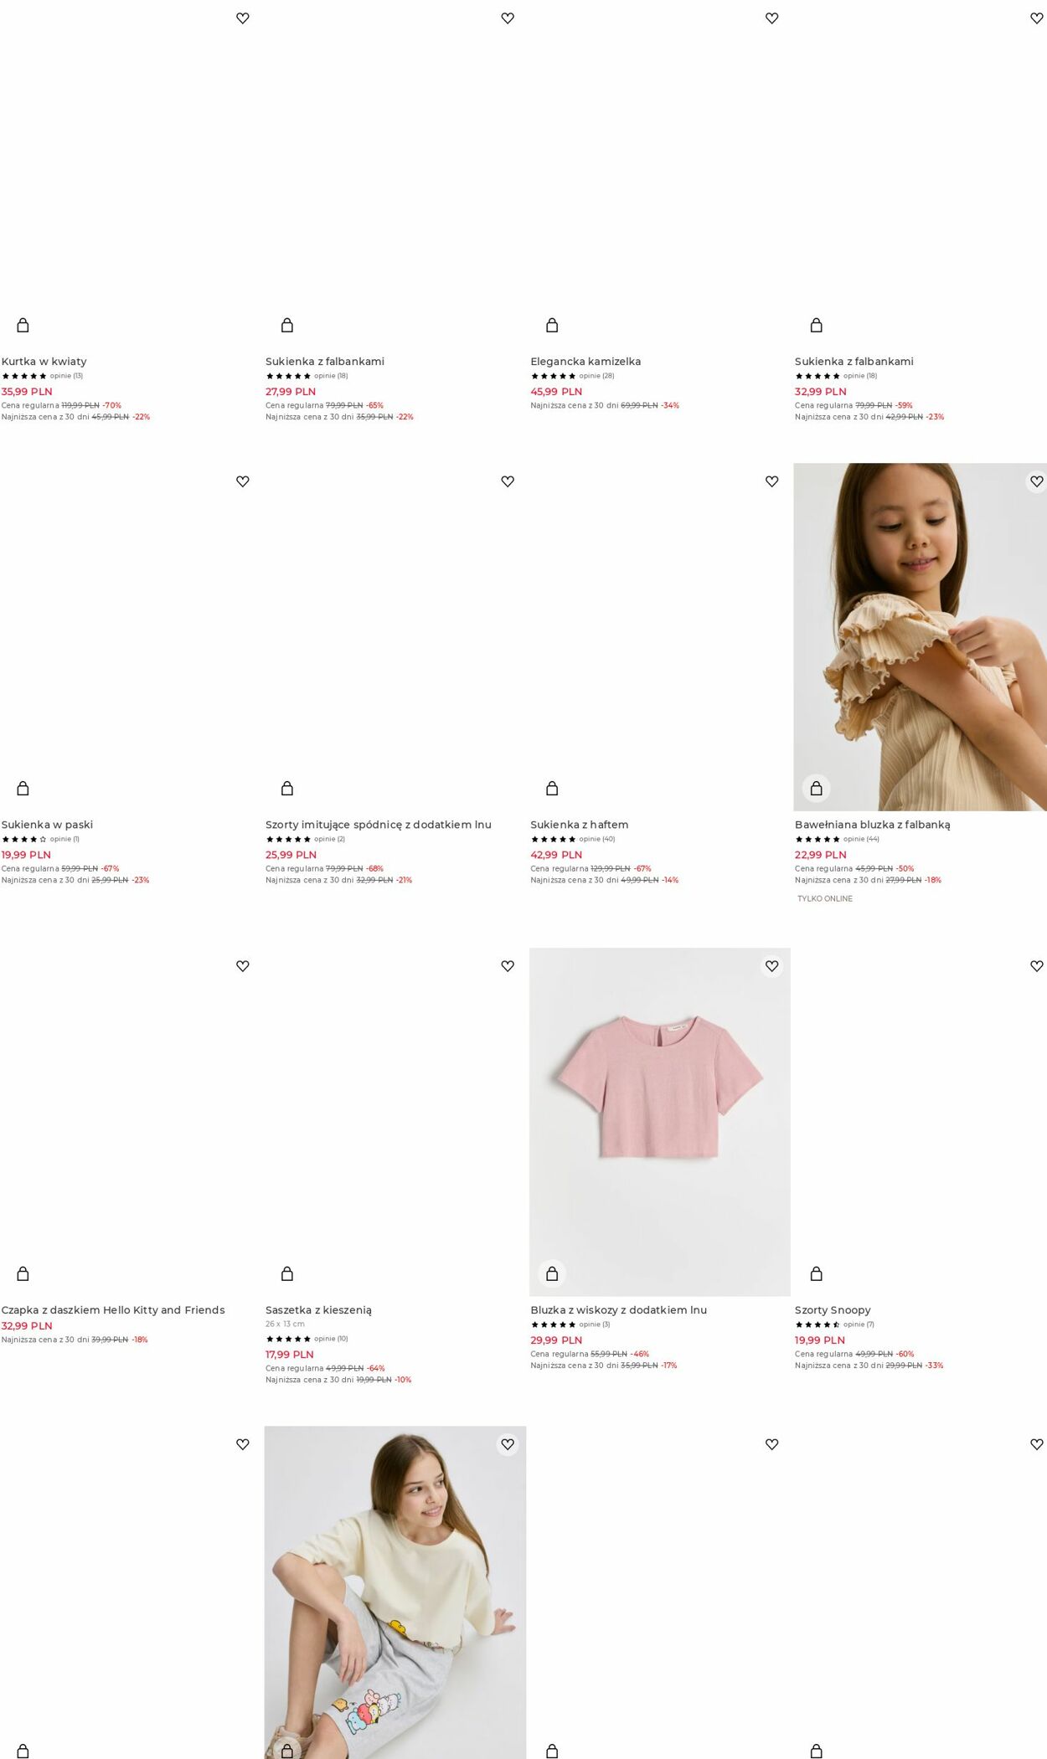
Task: Add Saszetka z kieszenią to bag
Action: 287,1273
